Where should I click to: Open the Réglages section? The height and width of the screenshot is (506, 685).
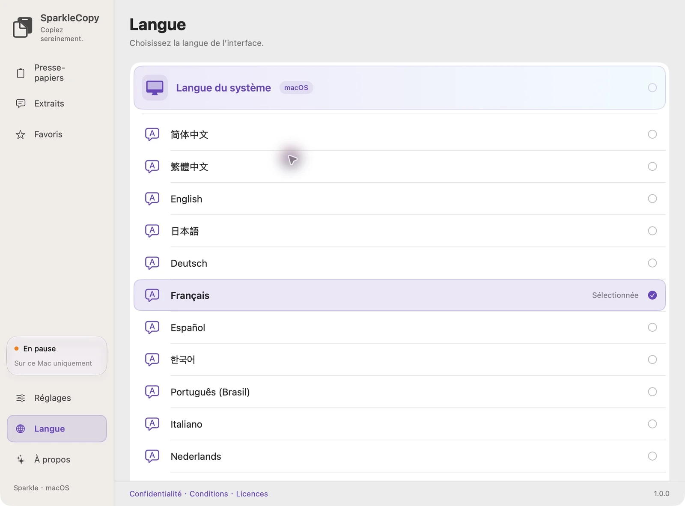pyautogui.click(x=57, y=398)
